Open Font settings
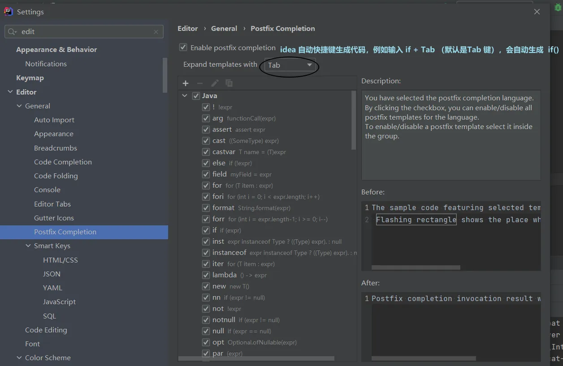The image size is (563, 366). coord(32,344)
